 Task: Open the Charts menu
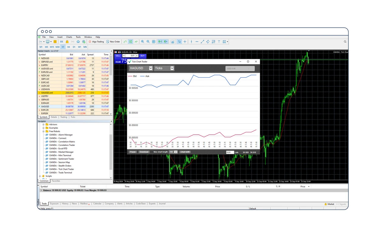point(69,37)
